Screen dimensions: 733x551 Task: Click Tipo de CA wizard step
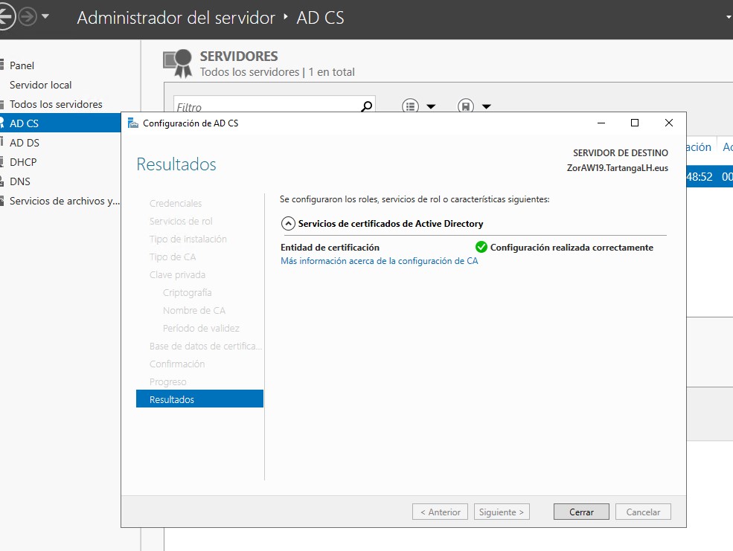click(173, 257)
